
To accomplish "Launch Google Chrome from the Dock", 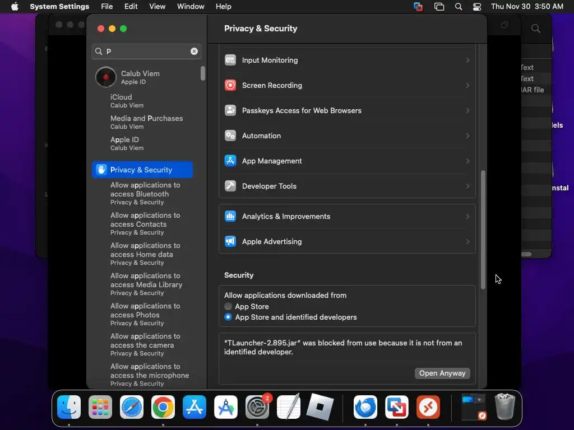I will tap(163, 407).
